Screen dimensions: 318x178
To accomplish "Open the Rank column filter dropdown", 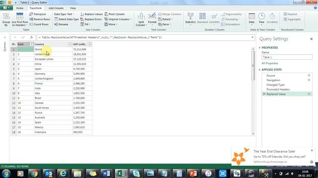I will point(31,44).
